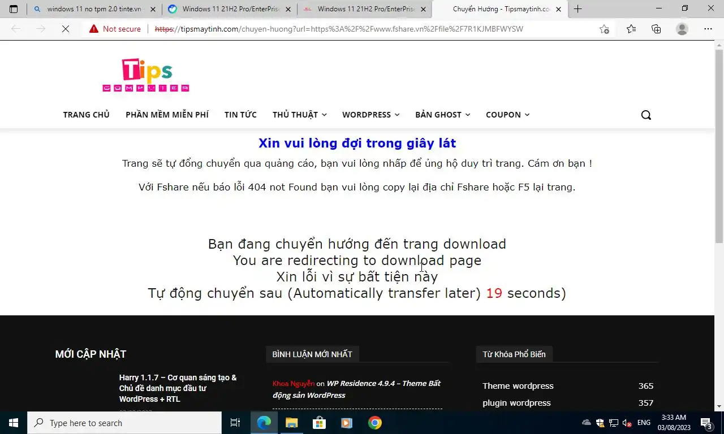The width and height of the screenshot is (724, 434).
Task: Click the Type here to search box
Action: 124,423
